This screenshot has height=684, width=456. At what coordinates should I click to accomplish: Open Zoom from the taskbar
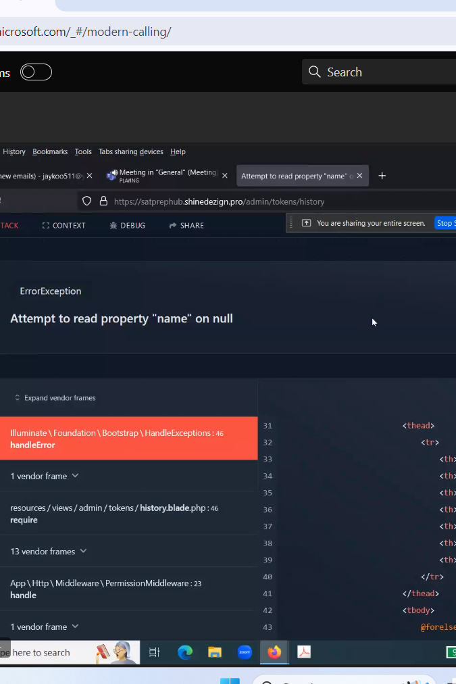(245, 652)
